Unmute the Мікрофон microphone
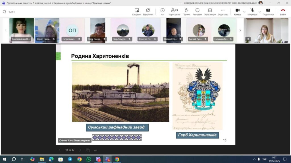 (x=252, y=12)
